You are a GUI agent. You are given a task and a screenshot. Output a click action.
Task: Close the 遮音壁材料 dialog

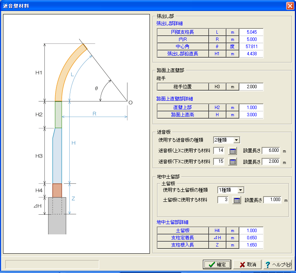pos(290,6)
